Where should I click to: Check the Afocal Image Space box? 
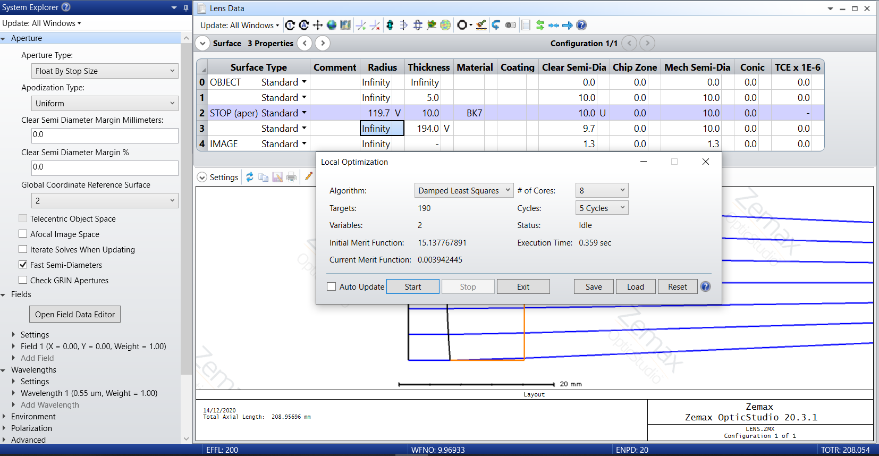tap(23, 234)
